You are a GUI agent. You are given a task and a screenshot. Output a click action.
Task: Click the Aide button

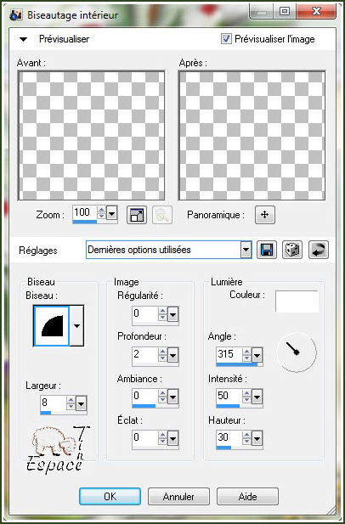point(247,497)
